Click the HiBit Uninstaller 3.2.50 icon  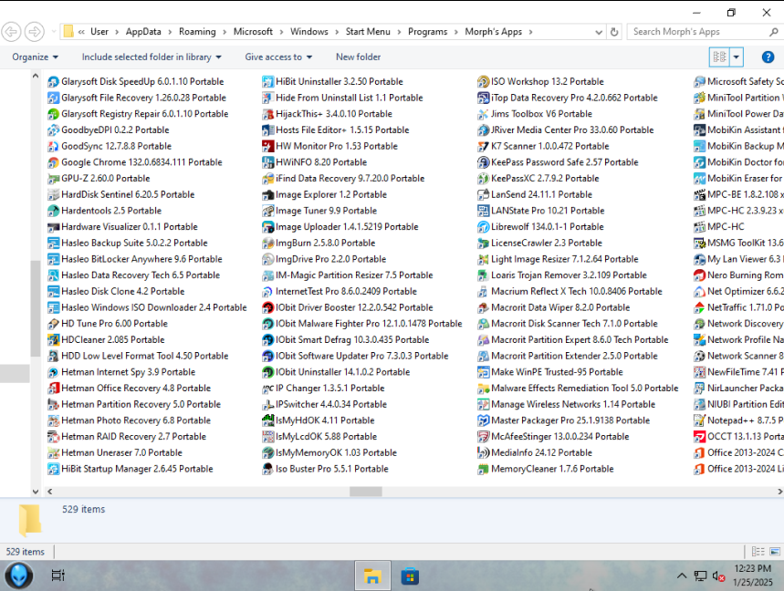click(x=268, y=81)
